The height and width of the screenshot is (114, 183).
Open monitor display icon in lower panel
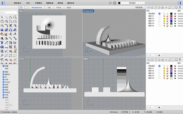tap(176, 60)
